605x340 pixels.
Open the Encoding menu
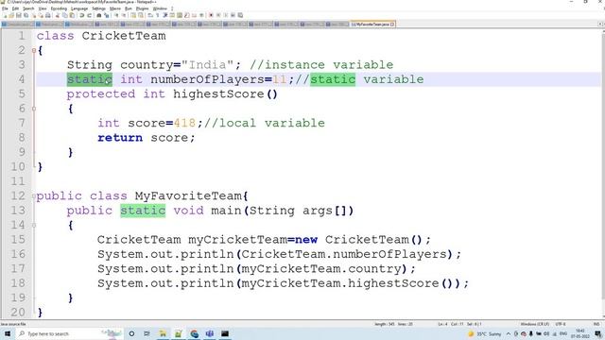59,8
